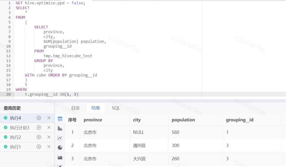Image resolution: width=286 pixels, height=167 pixels.
Task: Click the run icon for 执行2
Action: 39,137
